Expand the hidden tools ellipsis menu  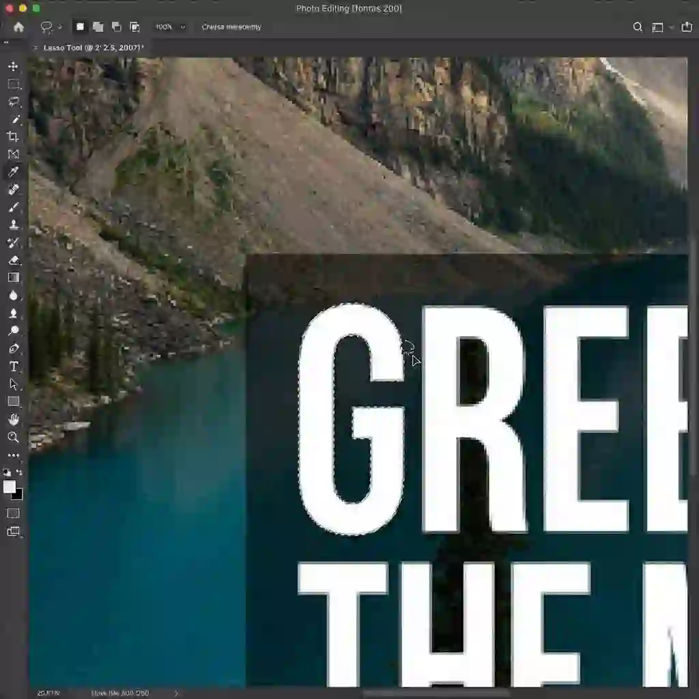click(x=14, y=455)
